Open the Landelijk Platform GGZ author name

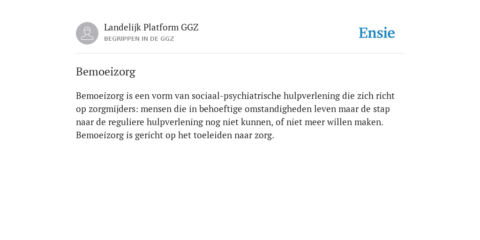(x=151, y=28)
